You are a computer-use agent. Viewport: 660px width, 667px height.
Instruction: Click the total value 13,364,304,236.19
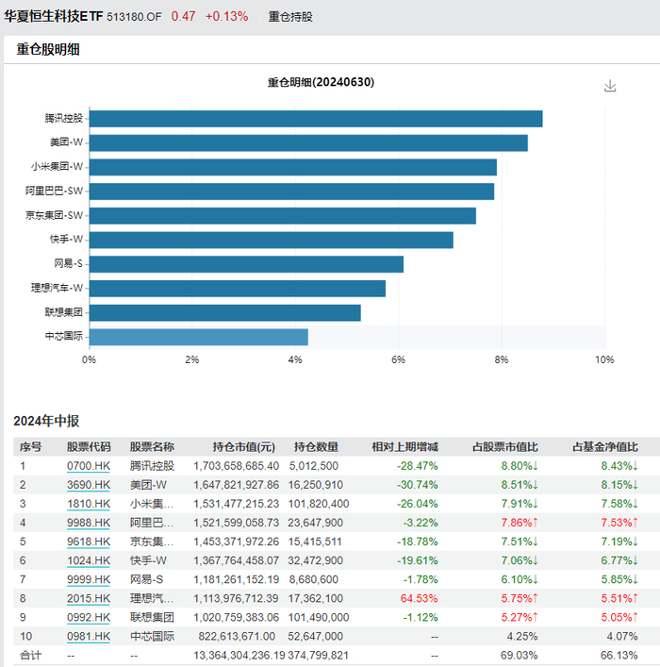[x=239, y=655]
